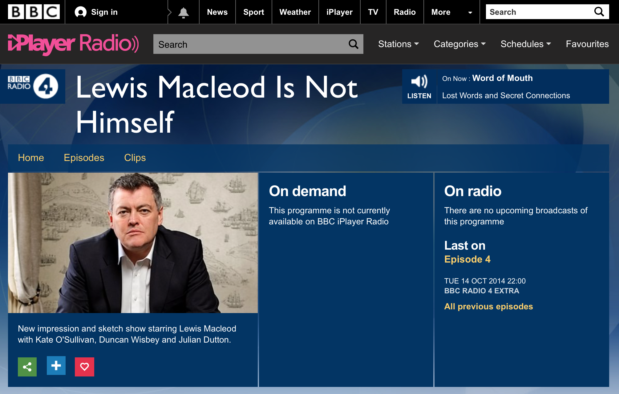
Task: Favourite programme with the red heart icon
Action: tap(84, 367)
